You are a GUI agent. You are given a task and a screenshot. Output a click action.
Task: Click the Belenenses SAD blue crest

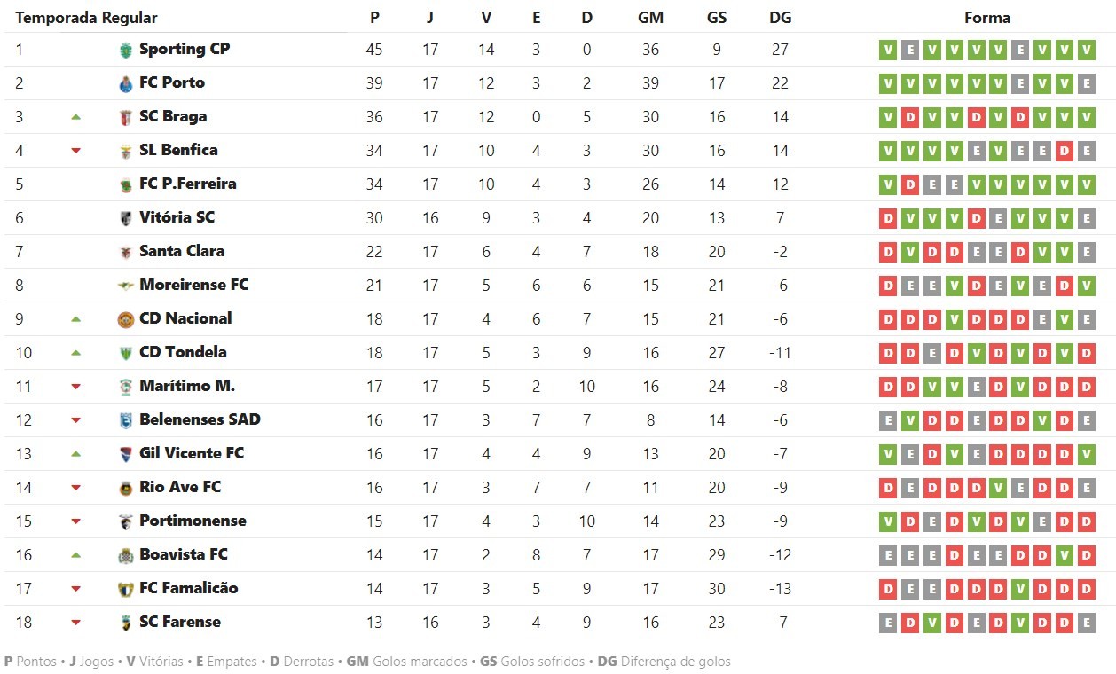125,420
